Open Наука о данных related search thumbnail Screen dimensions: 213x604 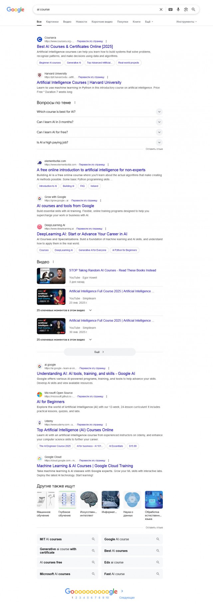pyautogui.click(x=132, y=500)
